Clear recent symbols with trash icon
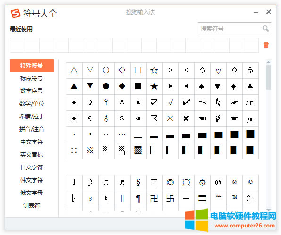The width and height of the screenshot is (281, 235). [266, 45]
